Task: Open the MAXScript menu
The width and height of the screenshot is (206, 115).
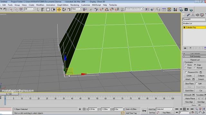Action: pyautogui.click(x=96, y=5)
